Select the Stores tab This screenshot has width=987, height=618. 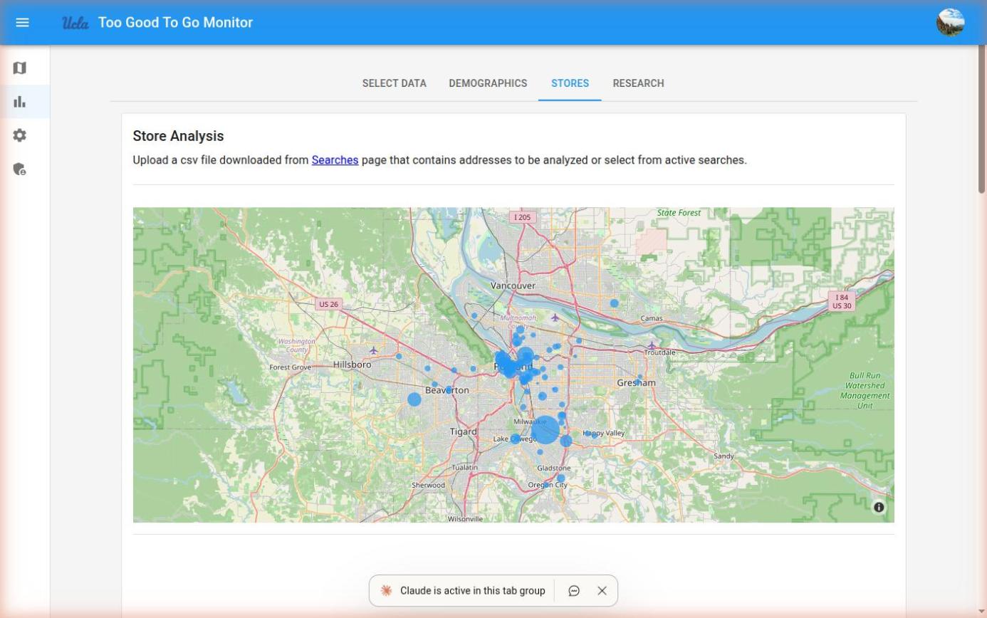tap(570, 83)
